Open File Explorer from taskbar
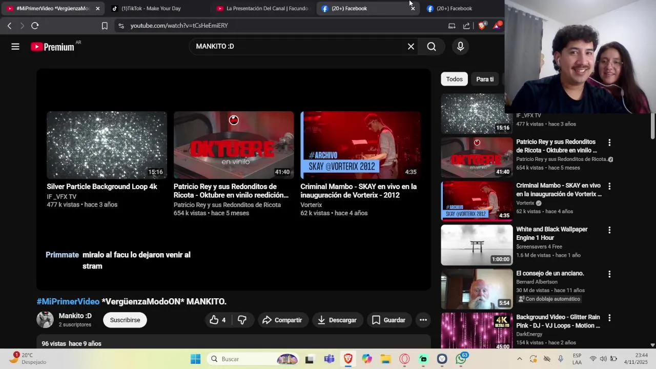The image size is (656, 369). (385, 359)
